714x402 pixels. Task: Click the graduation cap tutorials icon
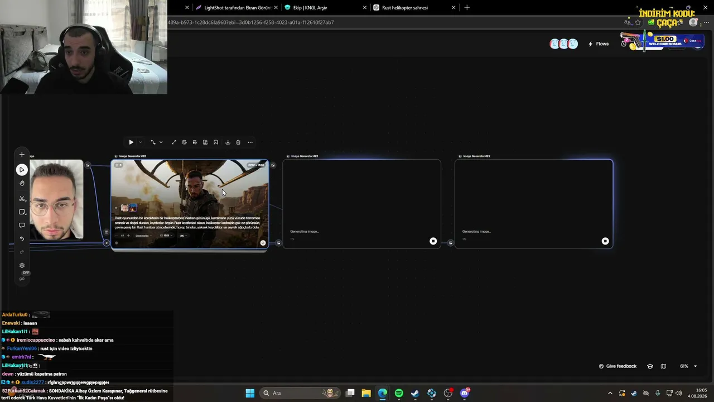650,366
